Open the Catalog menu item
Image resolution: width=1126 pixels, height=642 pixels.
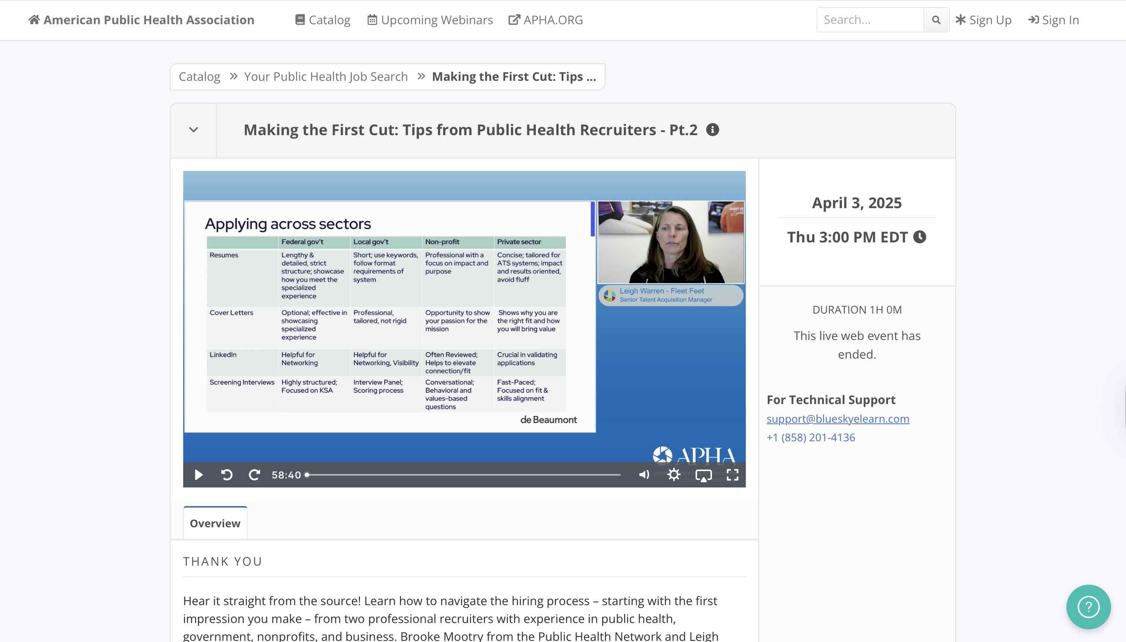(x=323, y=20)
